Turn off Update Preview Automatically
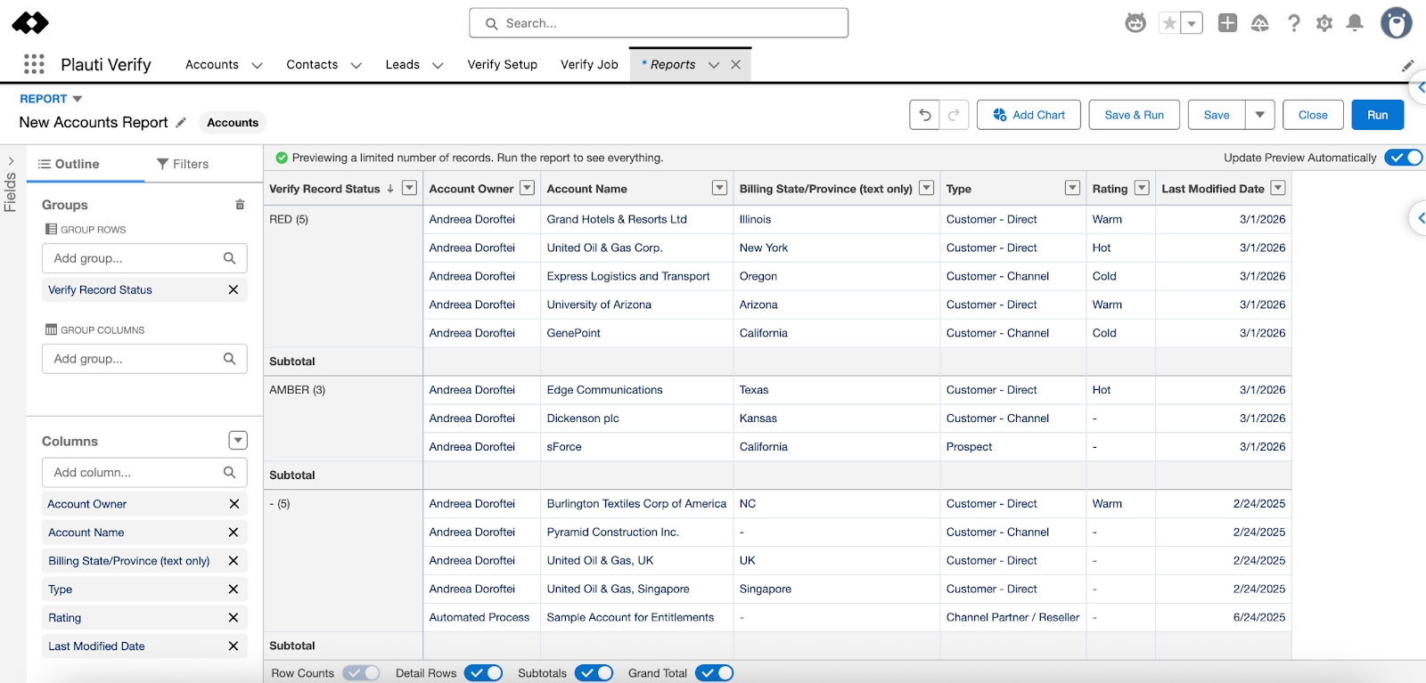1426x683 pixels. [x=1403, y=158]
